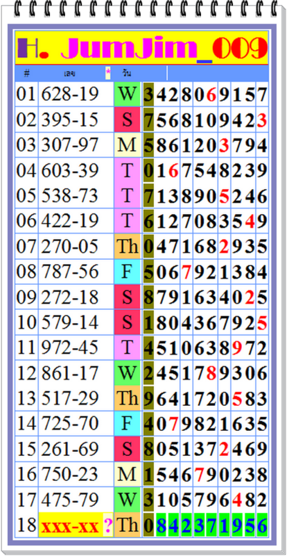
Task: Click the "Th" day cell in row 18
Action: point(127,525)
